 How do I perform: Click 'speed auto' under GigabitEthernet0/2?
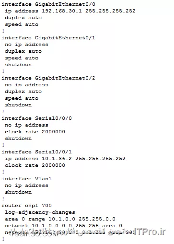[22, 98]
